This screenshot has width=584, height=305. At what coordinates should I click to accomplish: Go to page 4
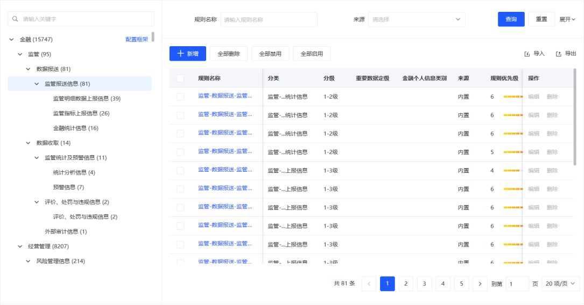coord(443,284)
